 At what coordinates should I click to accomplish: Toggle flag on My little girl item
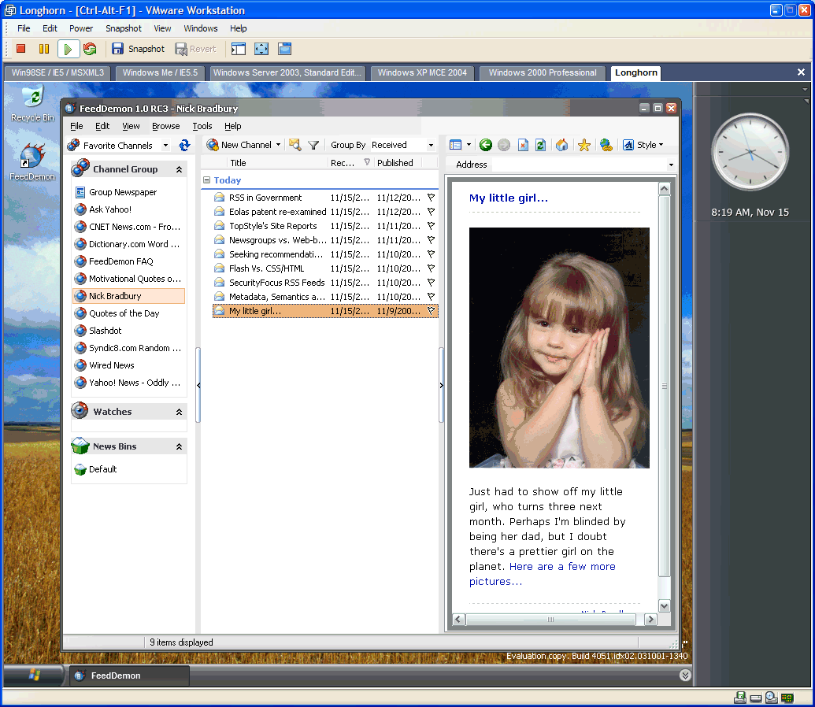(431, 311)
